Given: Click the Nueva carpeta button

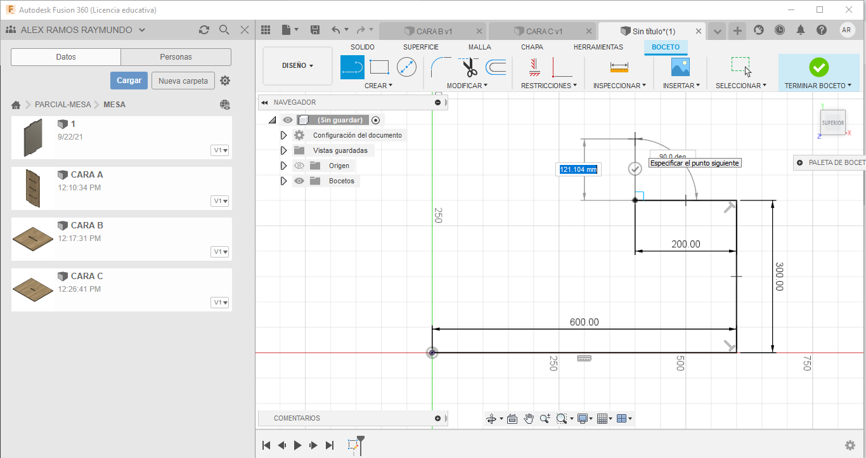Looking at the screenshot, I should [183, 81].
